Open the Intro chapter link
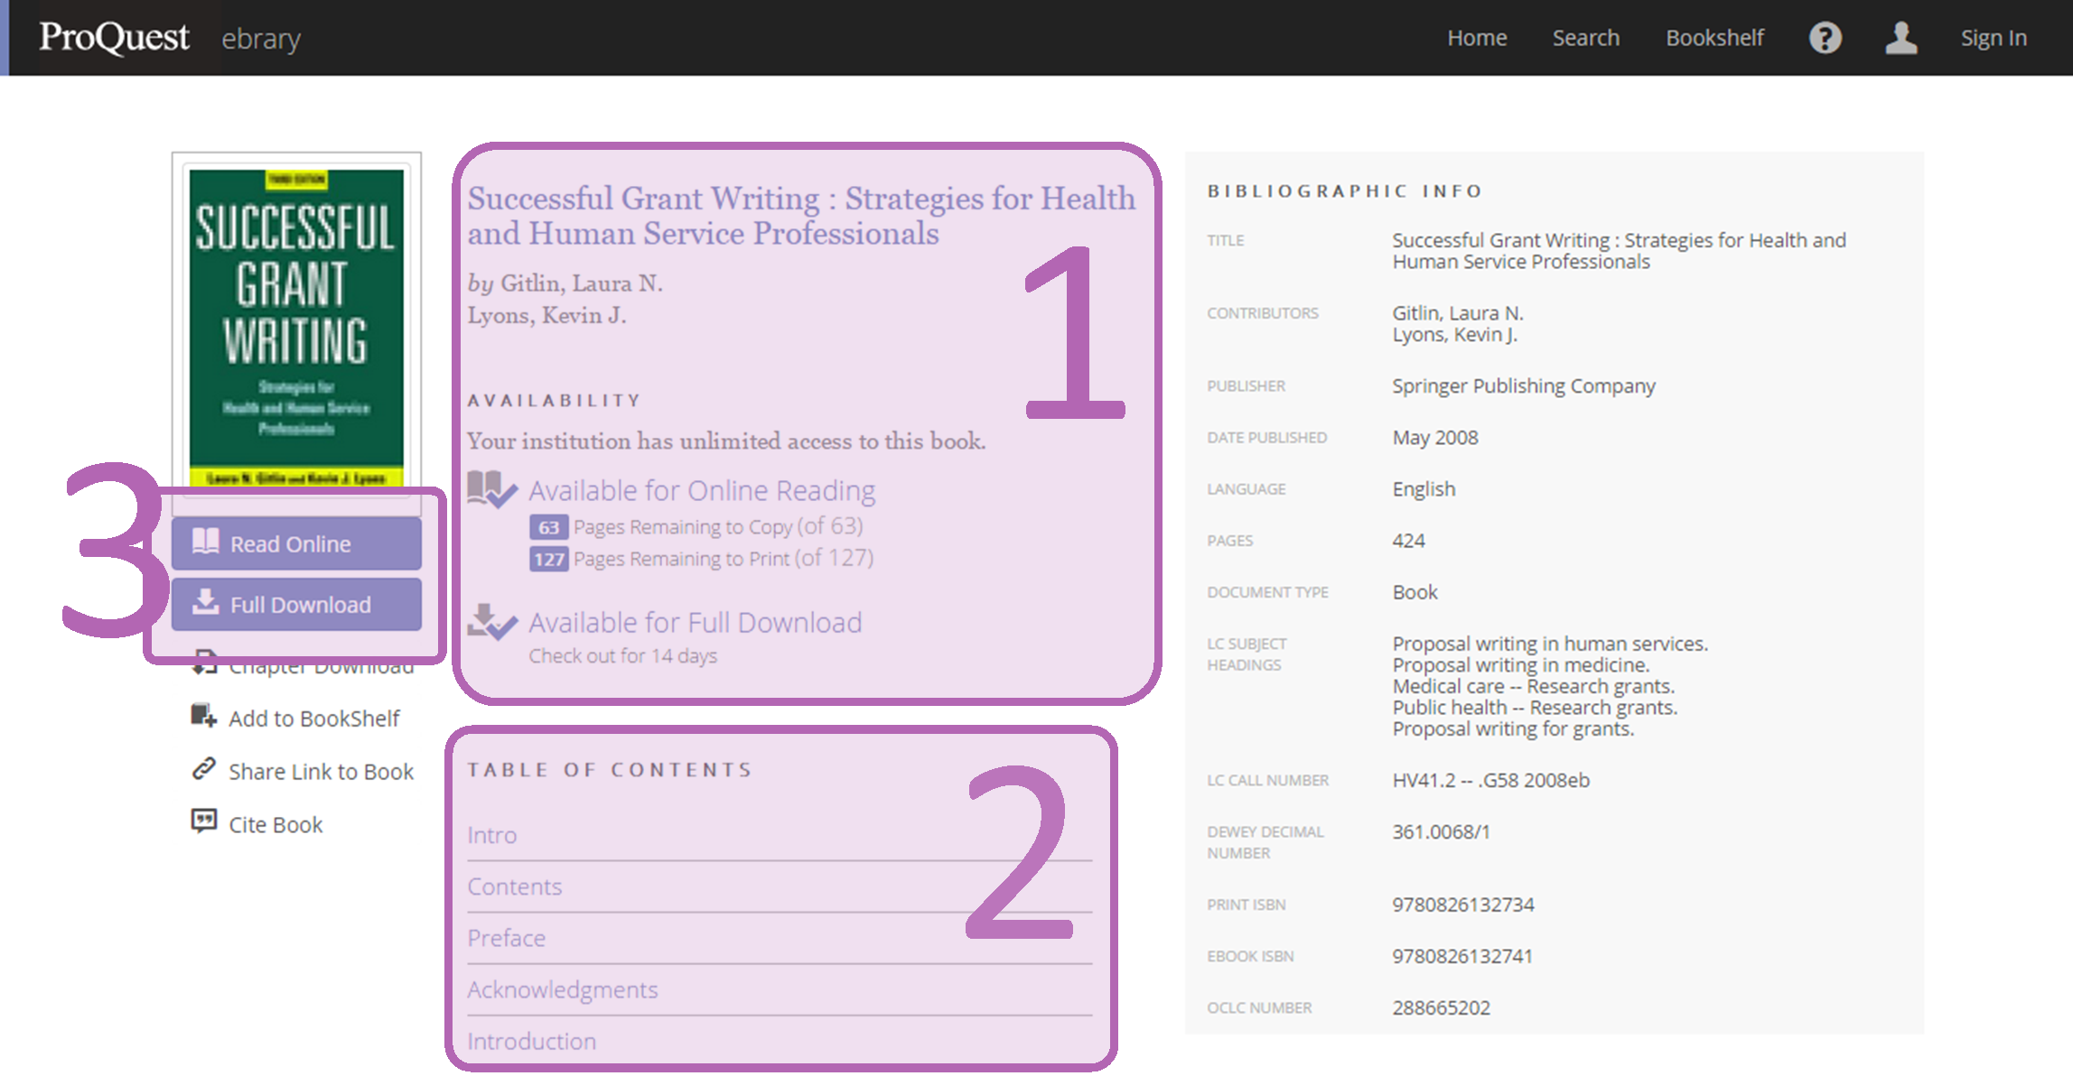Image resolution: width=2073 pixels, height=1076 pixels. coord(492,835)
